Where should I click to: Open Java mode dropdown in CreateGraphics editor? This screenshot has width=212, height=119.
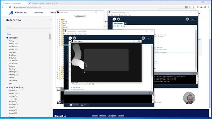[x=149, y=38]
